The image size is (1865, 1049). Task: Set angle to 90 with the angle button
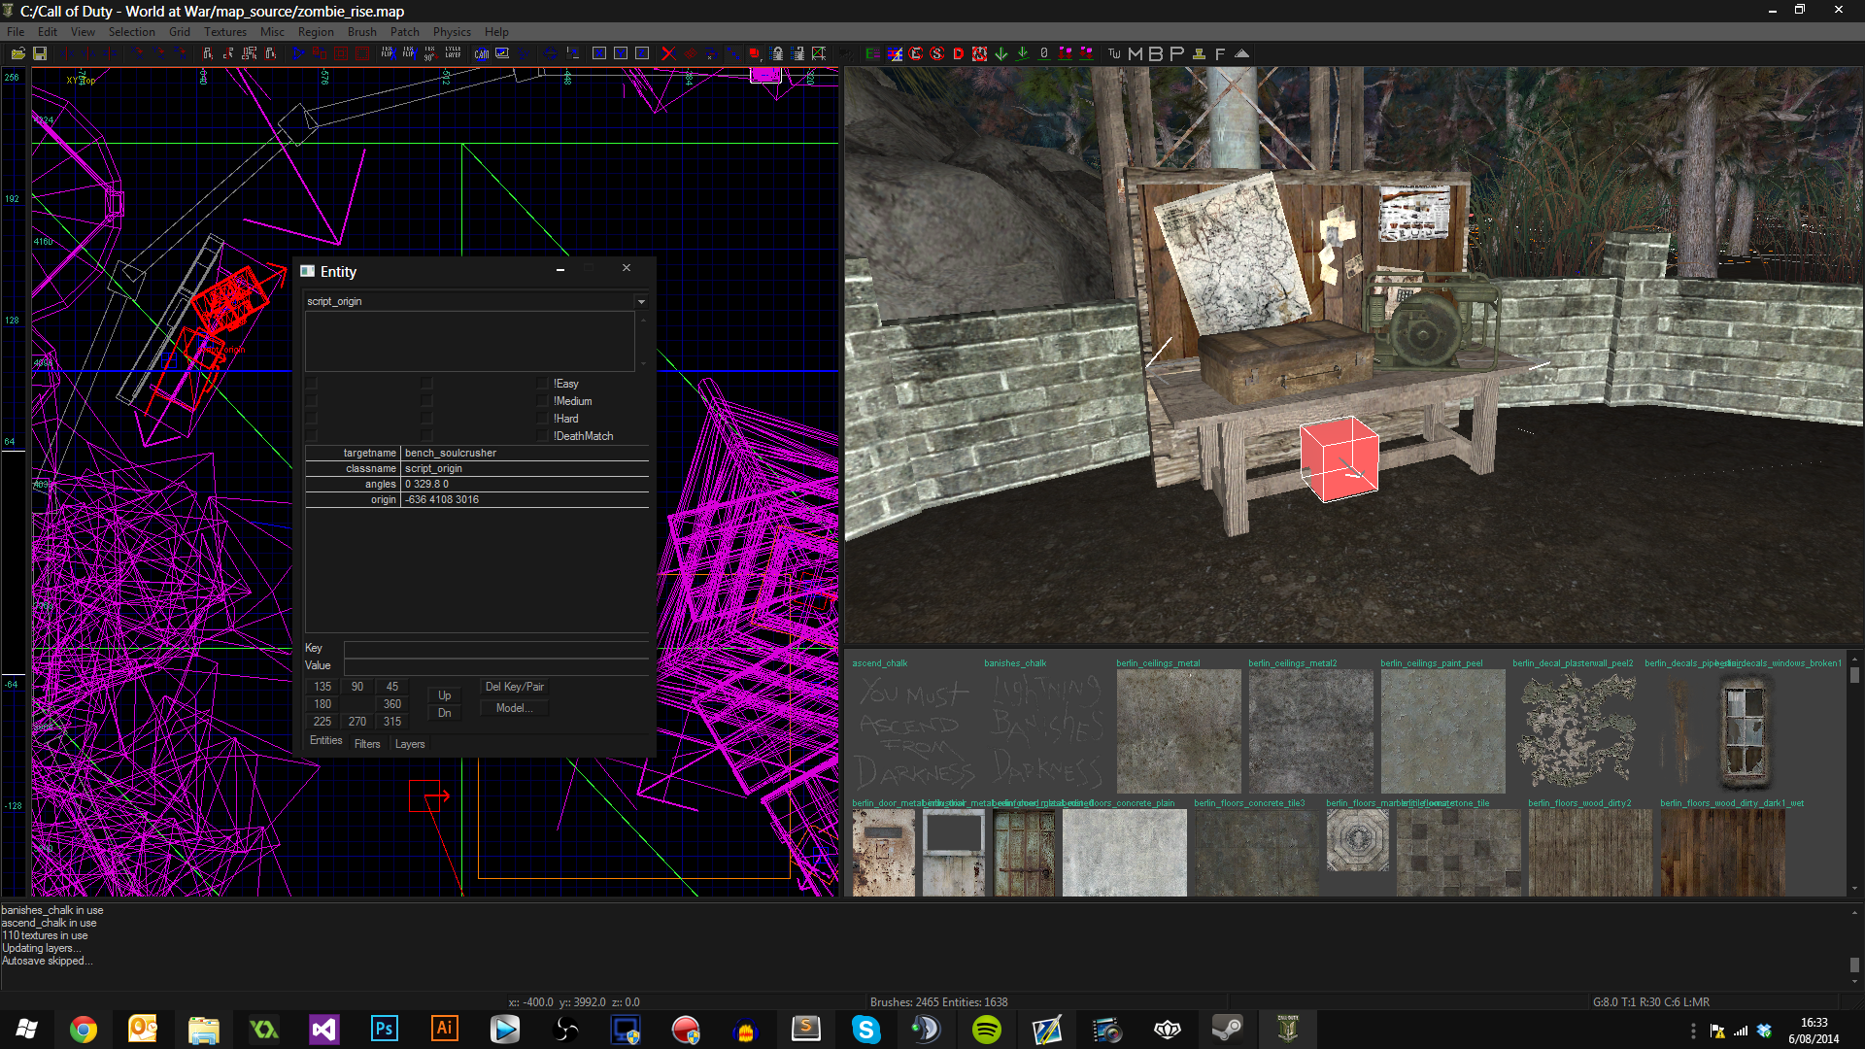(x=357, y=687)
